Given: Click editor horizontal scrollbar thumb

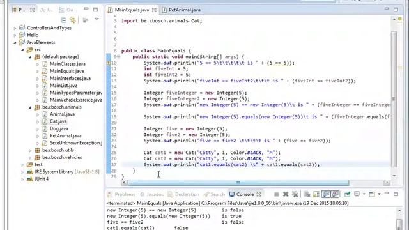Looking at the screenshot, I should tap(238, 183).
